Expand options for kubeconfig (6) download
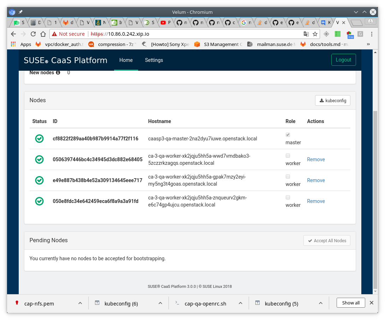Screen dimensions: 385x320 (x=160, y=303)
